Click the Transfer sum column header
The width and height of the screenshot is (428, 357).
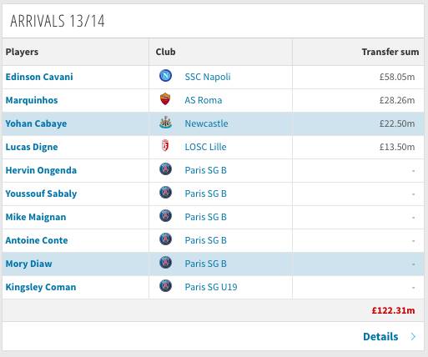click(x=390, y=52)
